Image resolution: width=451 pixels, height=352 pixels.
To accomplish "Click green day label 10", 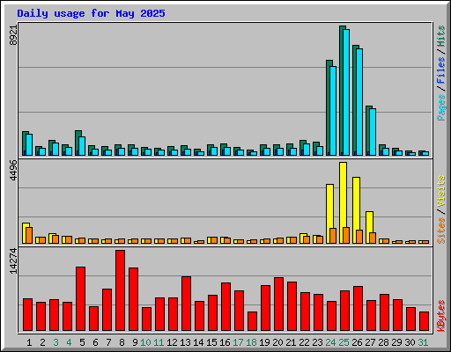I will point(145,342).
